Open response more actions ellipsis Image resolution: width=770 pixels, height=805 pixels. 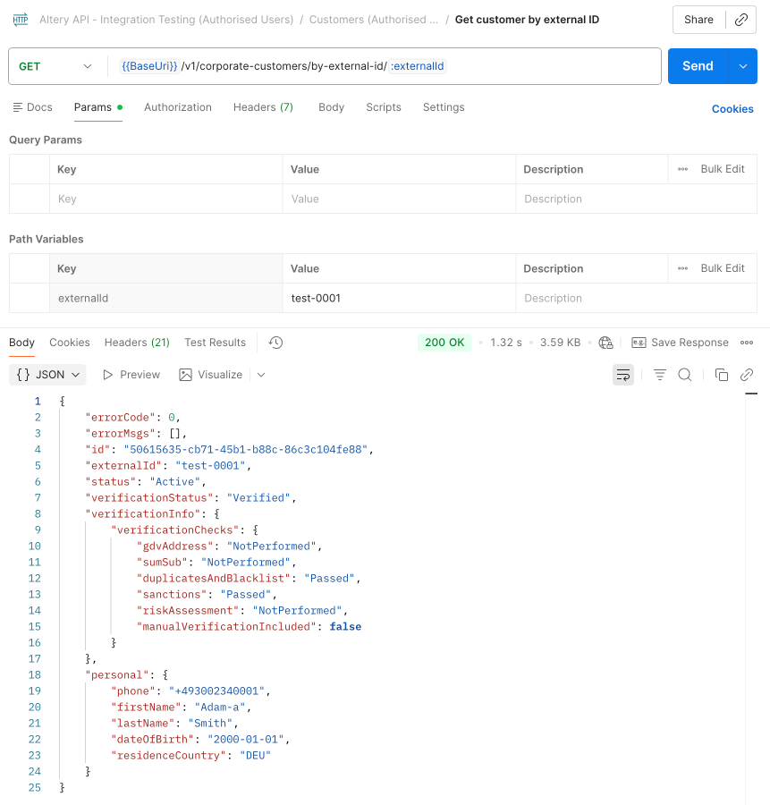(x=747, y=343)
